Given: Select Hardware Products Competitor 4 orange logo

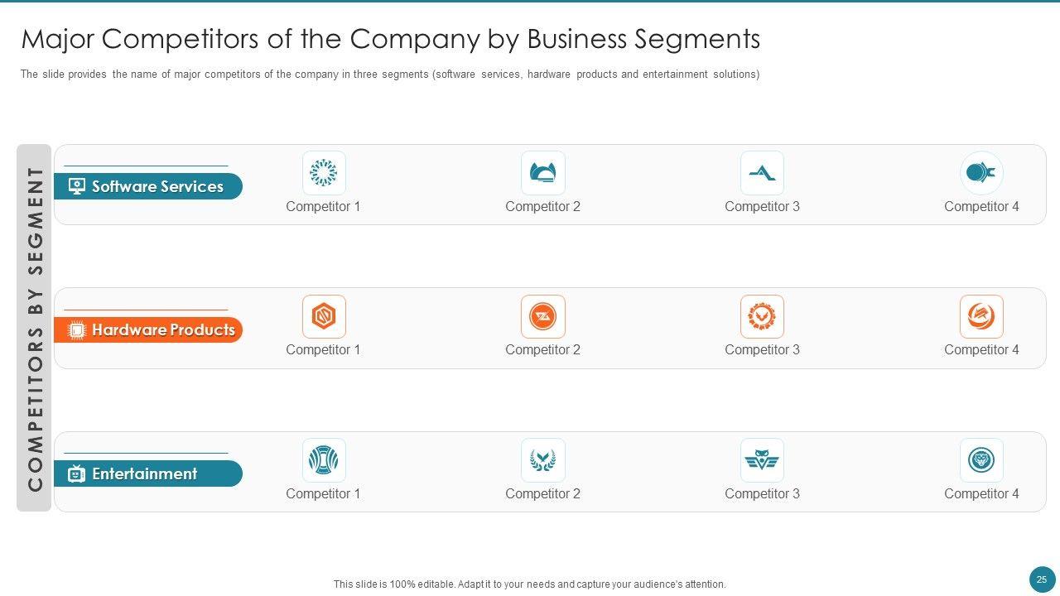Looking at the screenshot, I should (x=981, y=316).
